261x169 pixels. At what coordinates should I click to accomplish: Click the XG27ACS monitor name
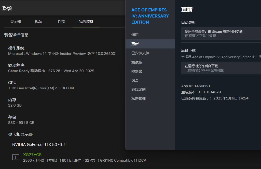tap(32, 155)
